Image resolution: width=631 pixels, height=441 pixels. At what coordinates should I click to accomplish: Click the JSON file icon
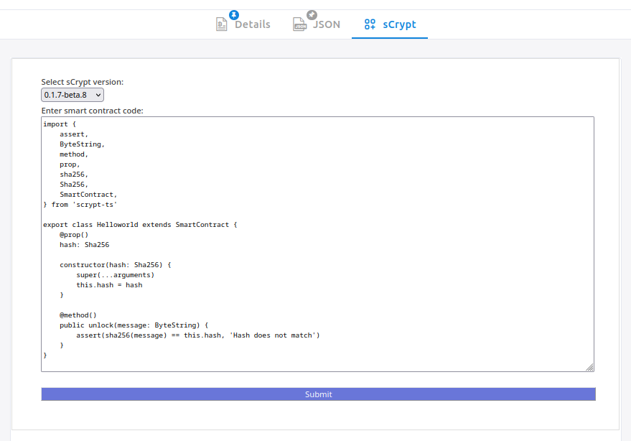299,24
